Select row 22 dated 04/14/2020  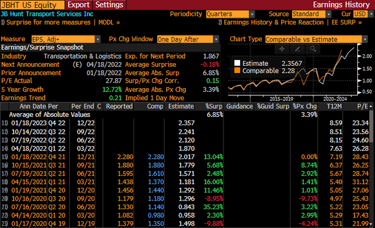click(x=185, y=215)
